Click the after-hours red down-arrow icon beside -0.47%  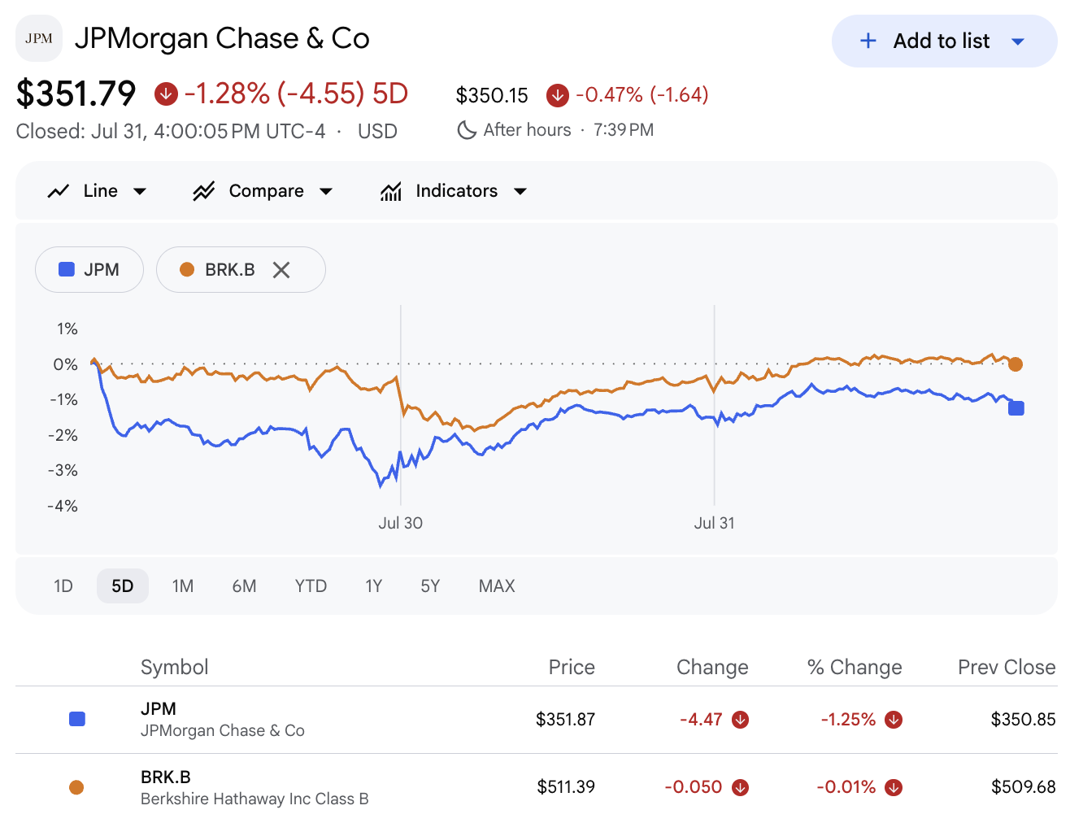tap(557, 95)
